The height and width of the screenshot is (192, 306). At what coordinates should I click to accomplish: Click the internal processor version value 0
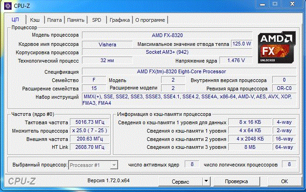pos(284,80)
